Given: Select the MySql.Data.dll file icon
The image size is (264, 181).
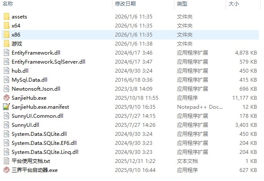Looking at the screenshot, I should tap(6, 80).
